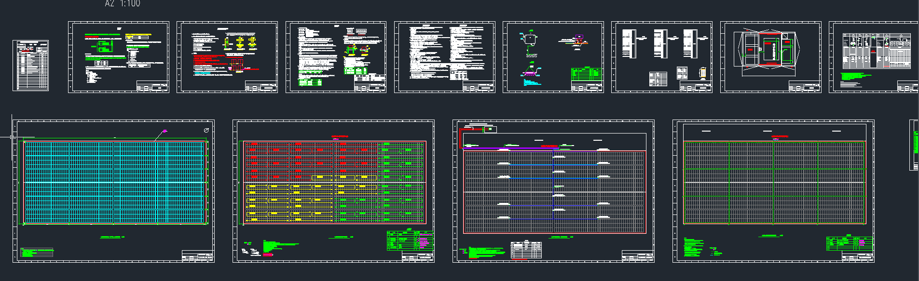Click the yellow bracket detail on the second top sheet
This screenshot has height=281, width=919.
[x=240, y=43]
